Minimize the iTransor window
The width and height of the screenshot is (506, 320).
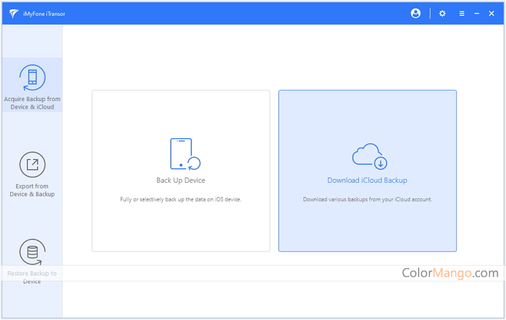pyautogui.click(x=477, y=13)
